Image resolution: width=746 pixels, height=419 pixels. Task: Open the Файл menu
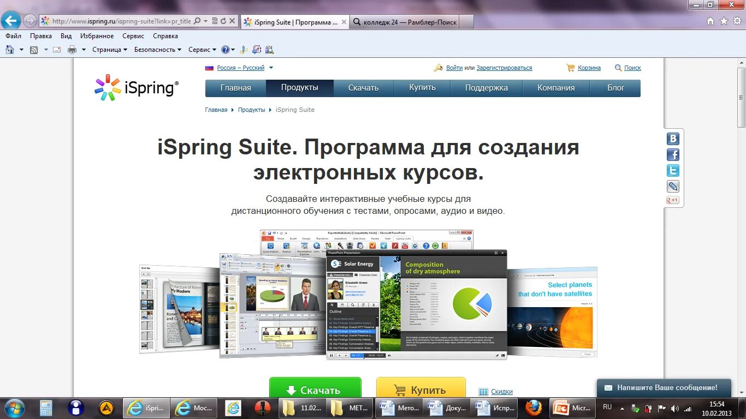pyautogui.click(x=14, y=36)
